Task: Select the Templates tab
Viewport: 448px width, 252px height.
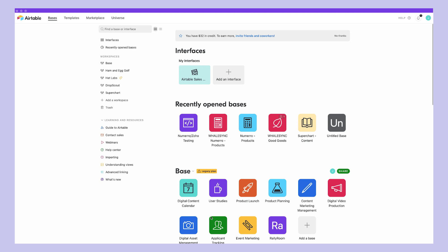Action: [x=71, y=18]
